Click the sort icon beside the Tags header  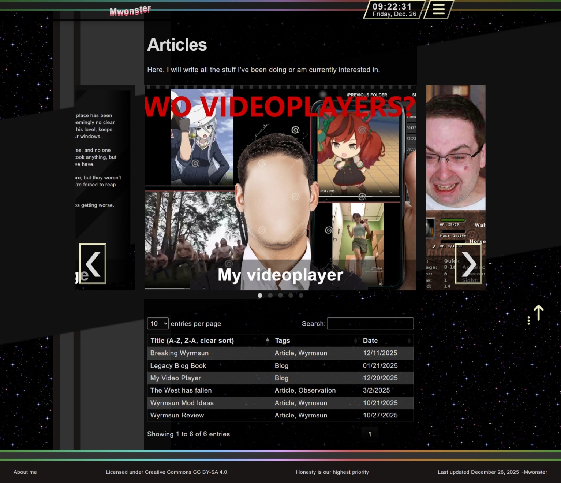355,341
